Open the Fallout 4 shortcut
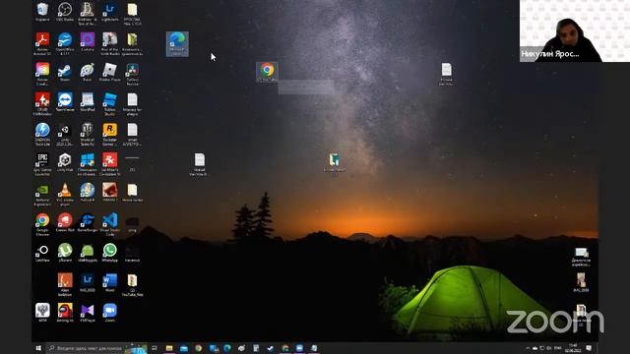The height and width of the screenshot is (354, 630). click(88, 193)
